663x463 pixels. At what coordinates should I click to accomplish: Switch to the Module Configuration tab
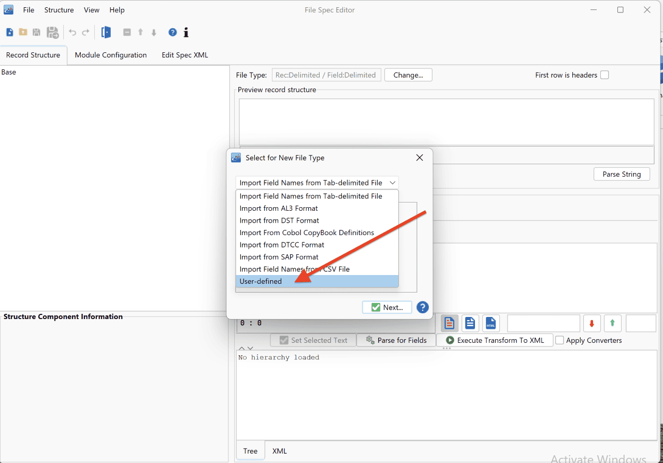point(111,55)
